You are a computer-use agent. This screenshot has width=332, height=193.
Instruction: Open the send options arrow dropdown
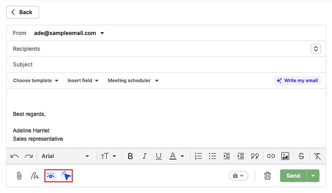coord(313,176)
